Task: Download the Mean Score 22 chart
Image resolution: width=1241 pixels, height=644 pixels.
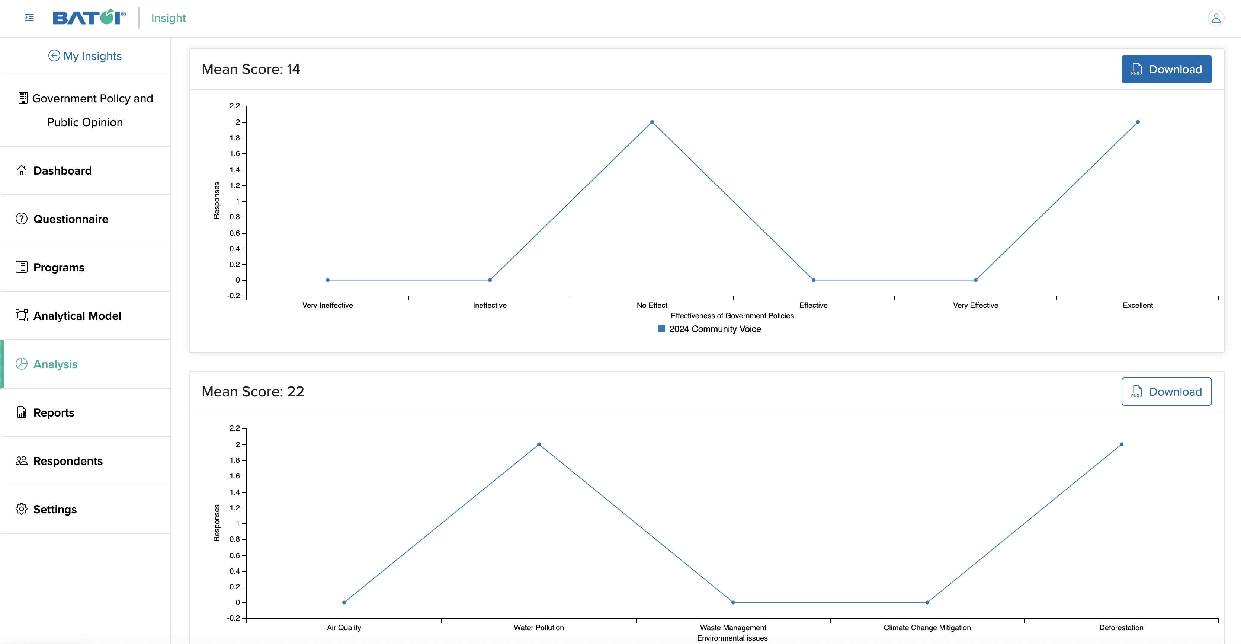Action: click(1166, 391)
